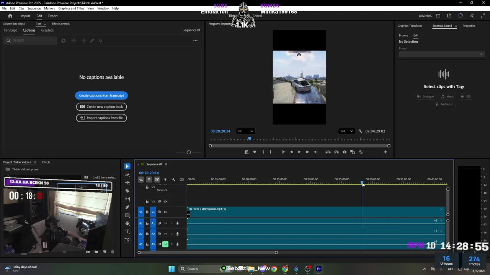490x275 pixels.
Task: Toggle sync lock on track A1
Action: (159, 223)
